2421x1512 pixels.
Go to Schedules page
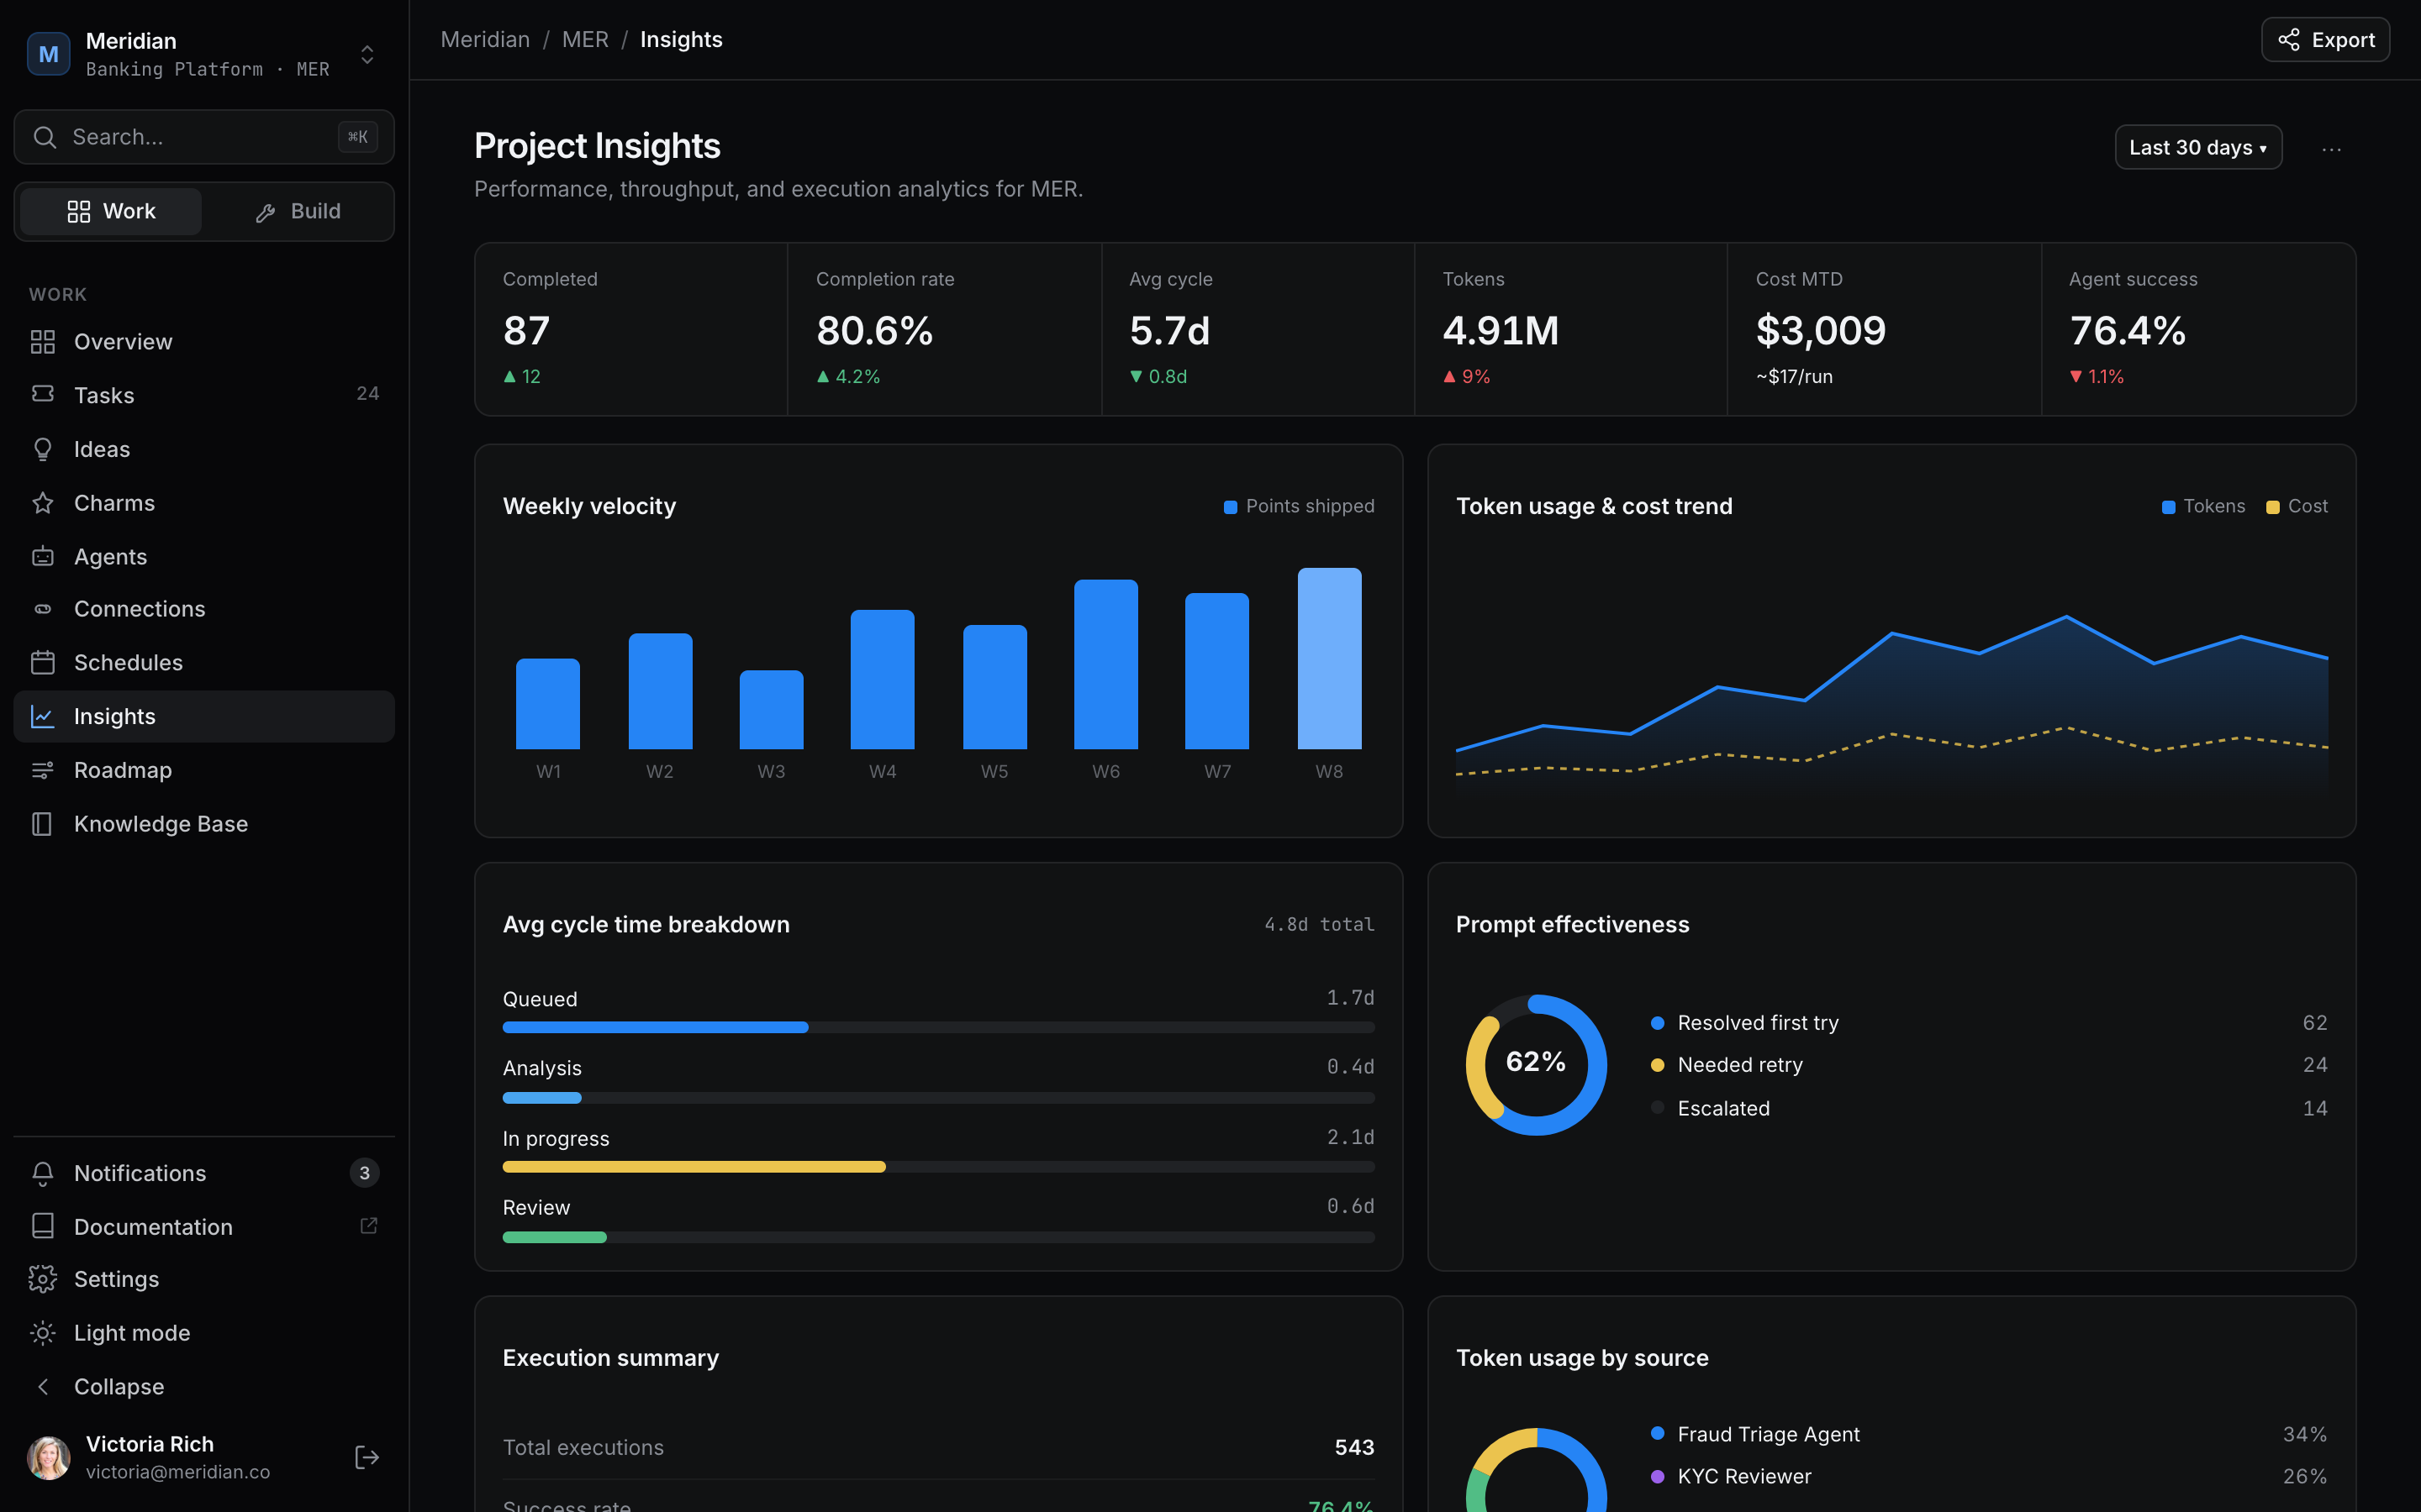click(x=204, y=662)
